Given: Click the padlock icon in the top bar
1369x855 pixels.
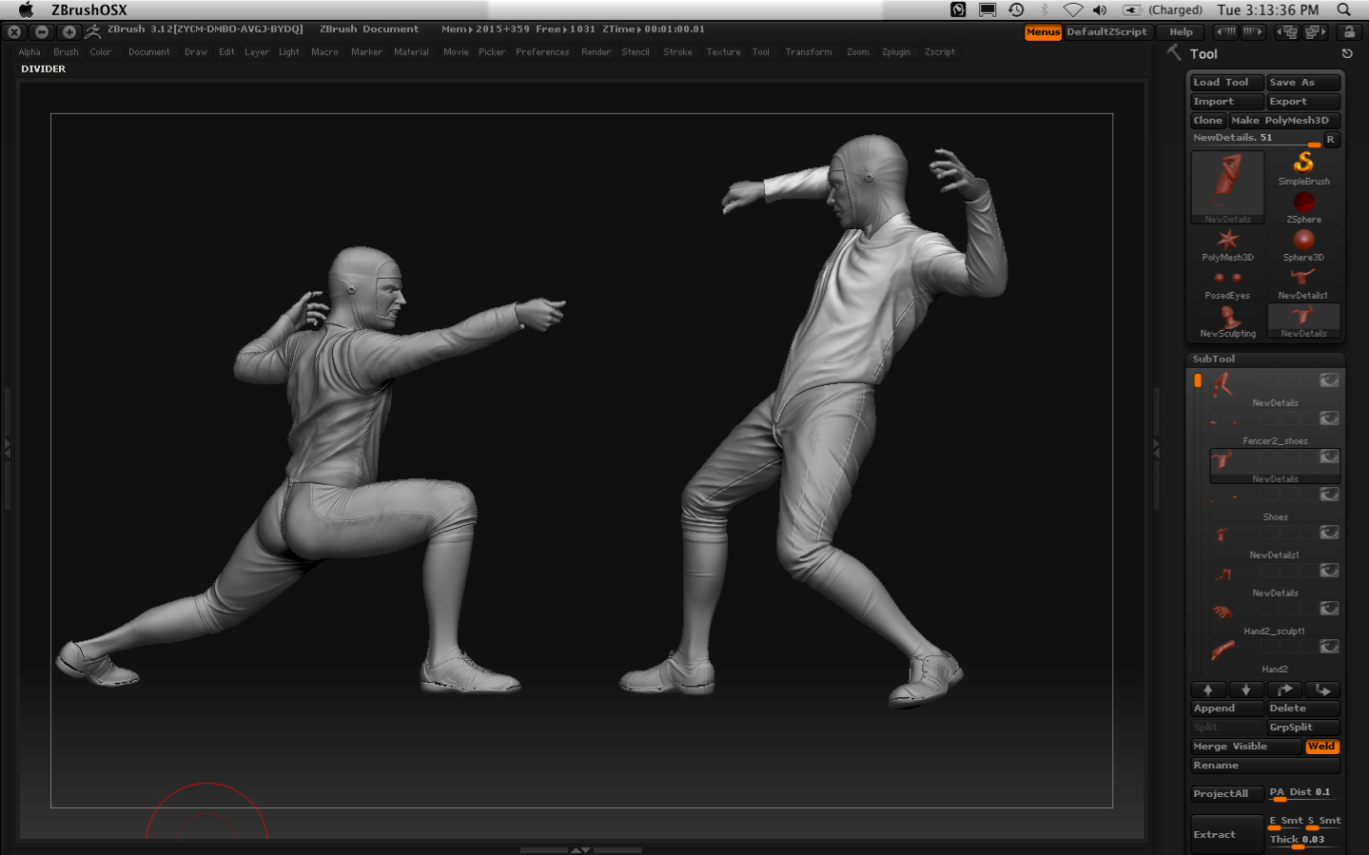Looking at the screenshot, I should (1349, 31).
